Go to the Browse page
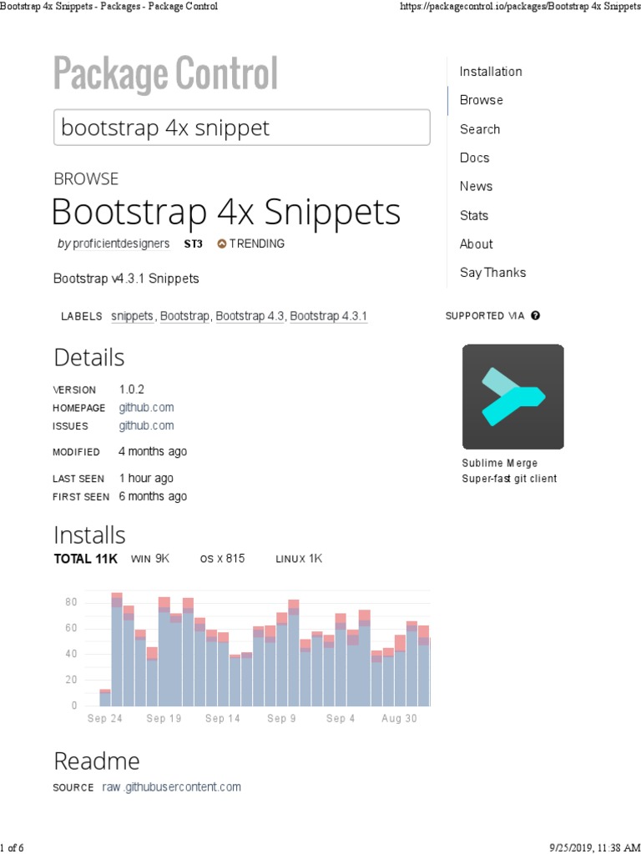 (x=482, y=100)
